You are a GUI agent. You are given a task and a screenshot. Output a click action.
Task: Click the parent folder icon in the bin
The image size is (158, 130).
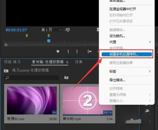(6, 71)
